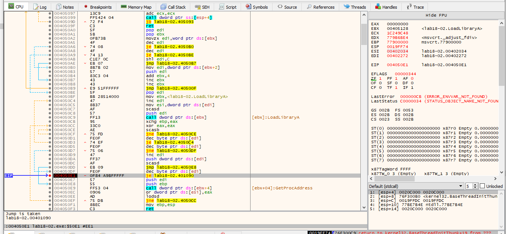The image size is (506, 234).
Task: Click the registers panel horizontal scrollbar left arrow
Action: click(x=372, y=178)
